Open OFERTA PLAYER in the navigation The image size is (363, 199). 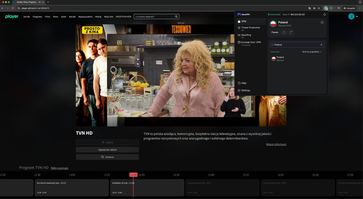123,17
